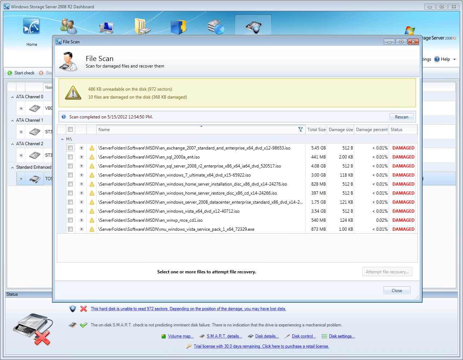Open the Home dashboard tab icon
The image size is (463, 360).
31,26
